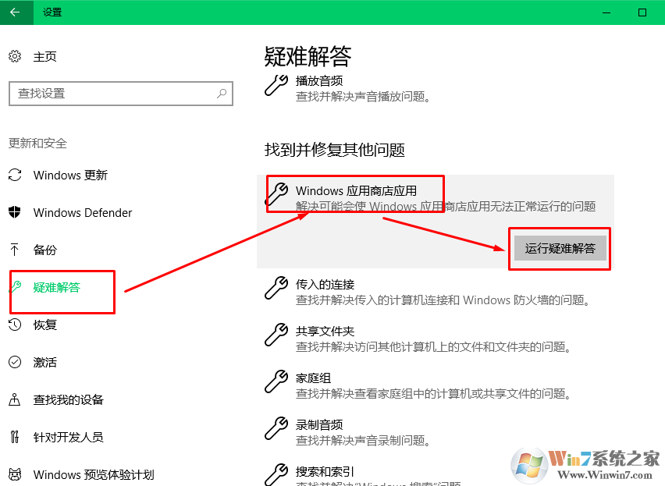Click the 备份 upload arrow icon
The width and height of the screenshot is (665, 486).
[14, 250]
